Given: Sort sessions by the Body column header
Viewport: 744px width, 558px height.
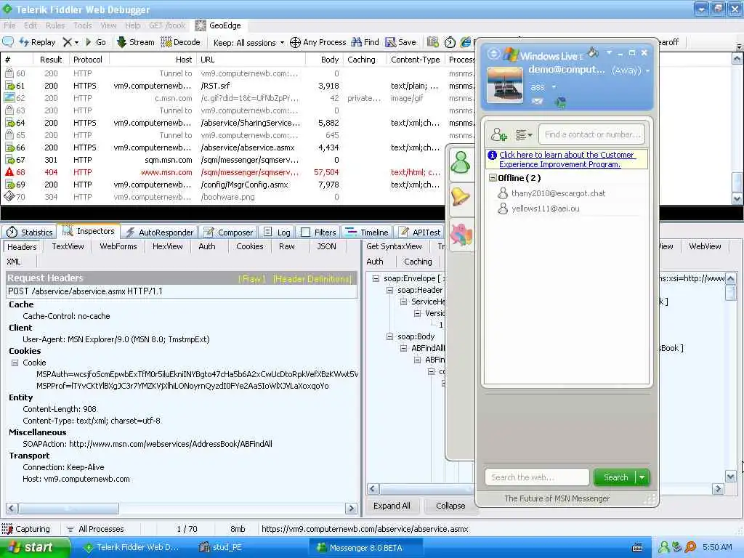Looking at the screenshot, I should tap(329, 60).
